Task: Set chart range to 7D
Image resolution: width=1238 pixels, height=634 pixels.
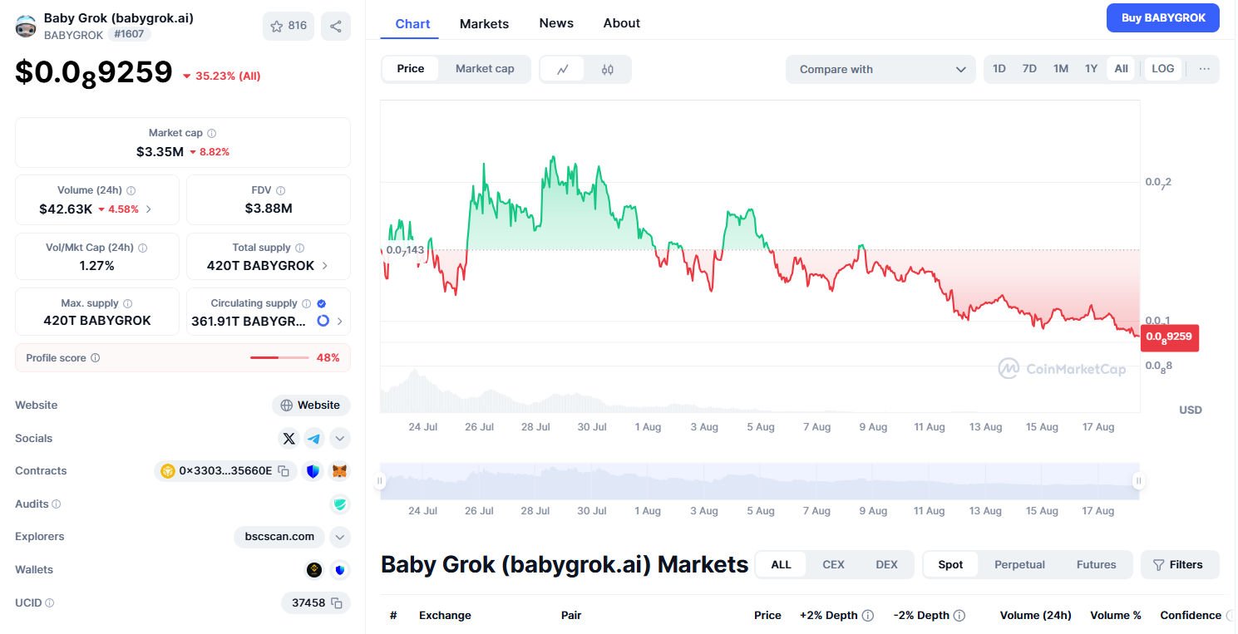Action: coord(1029,69)
